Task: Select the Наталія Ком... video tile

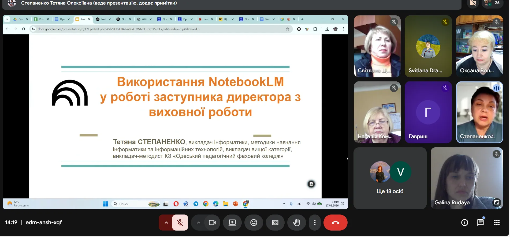Action: pos(377,112)
